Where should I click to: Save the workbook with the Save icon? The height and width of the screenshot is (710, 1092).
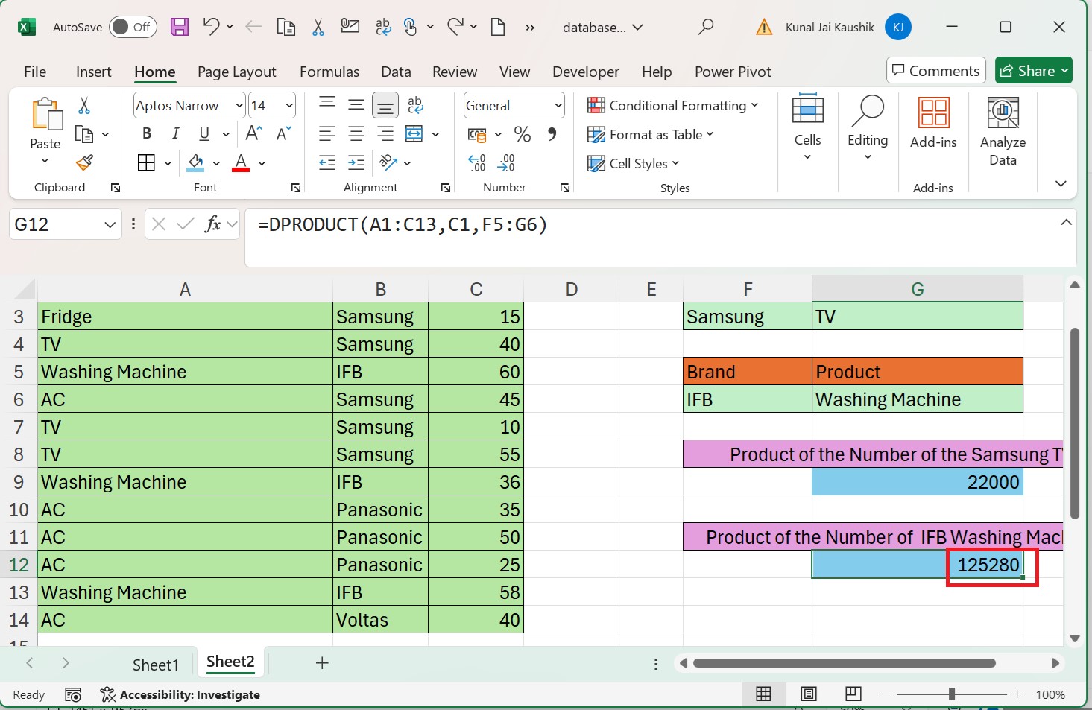click(x=179, y=27)
